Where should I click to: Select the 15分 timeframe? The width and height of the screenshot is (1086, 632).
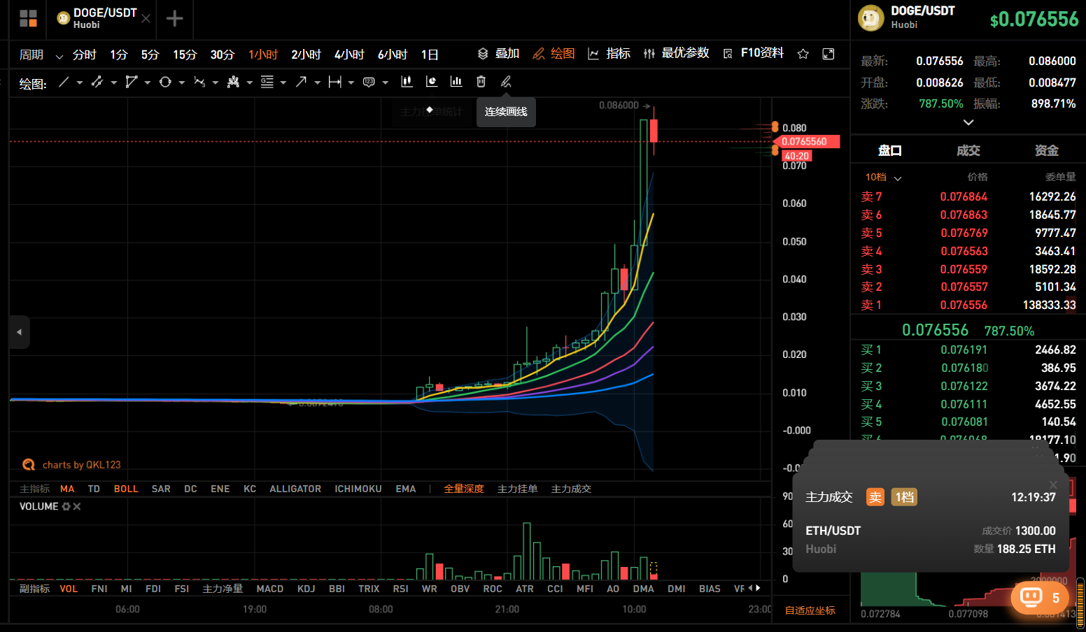pyautogui.click(x=185, y=55)
